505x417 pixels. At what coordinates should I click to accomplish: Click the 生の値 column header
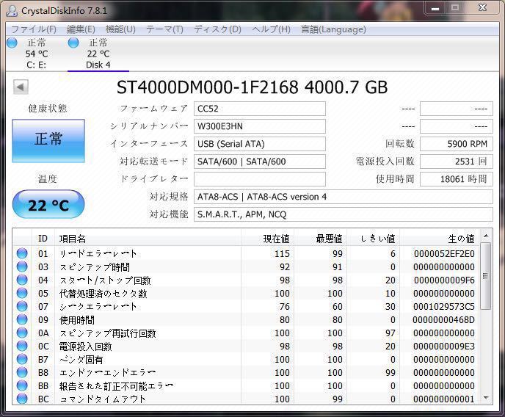(x=439, y=239)
